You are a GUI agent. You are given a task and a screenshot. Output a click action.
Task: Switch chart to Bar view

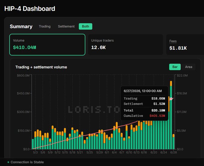175,67
